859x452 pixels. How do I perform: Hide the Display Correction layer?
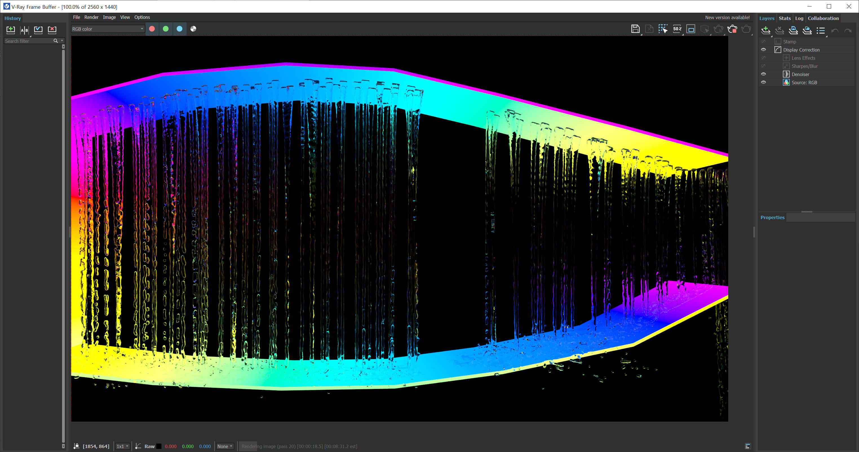(x=763, y=50)
